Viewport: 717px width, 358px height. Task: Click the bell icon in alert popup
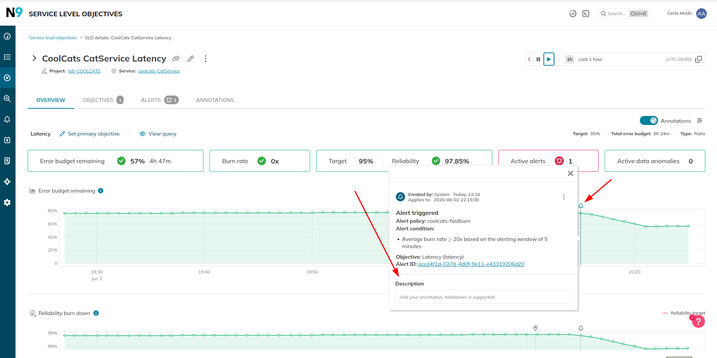tap(400, 197)
